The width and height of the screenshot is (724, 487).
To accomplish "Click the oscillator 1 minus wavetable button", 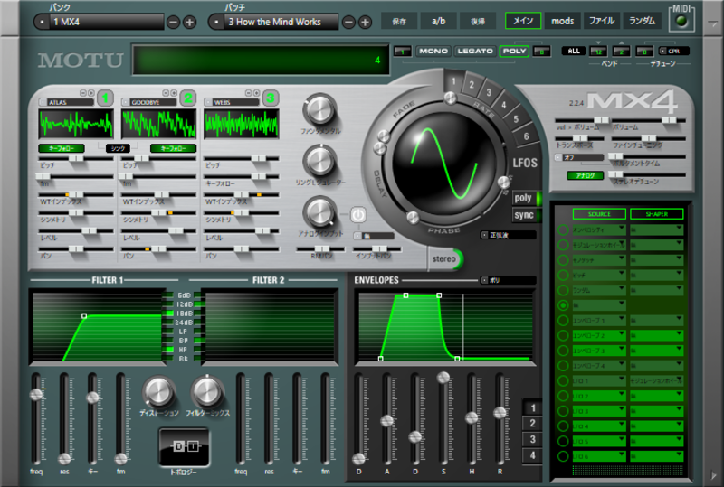I will tap(82, 93).
